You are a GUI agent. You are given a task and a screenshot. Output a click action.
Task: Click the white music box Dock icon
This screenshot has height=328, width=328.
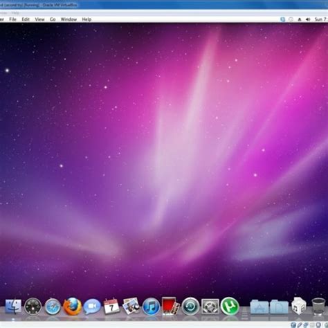coord(299,306)
